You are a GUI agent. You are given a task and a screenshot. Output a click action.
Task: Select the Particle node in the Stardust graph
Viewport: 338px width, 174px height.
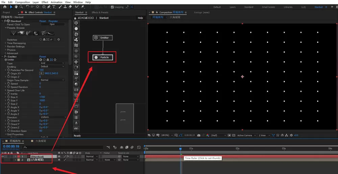pos(103,57)
